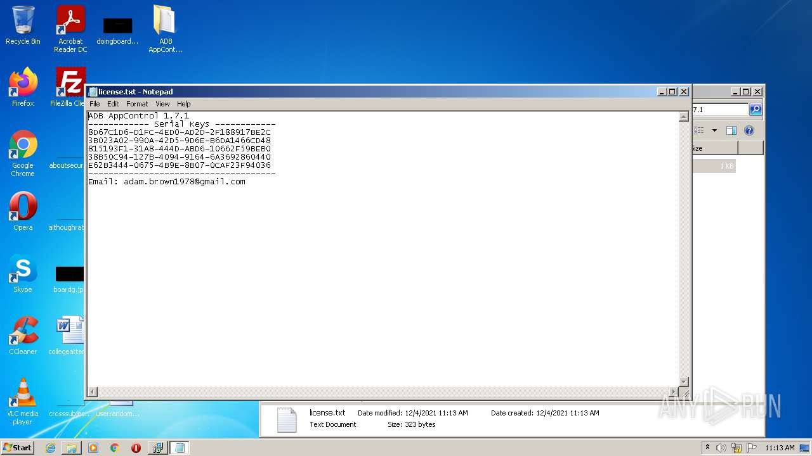Launch Google Chrome from the desktop
The height and width of the screenshot is (456, 812).
23,153
